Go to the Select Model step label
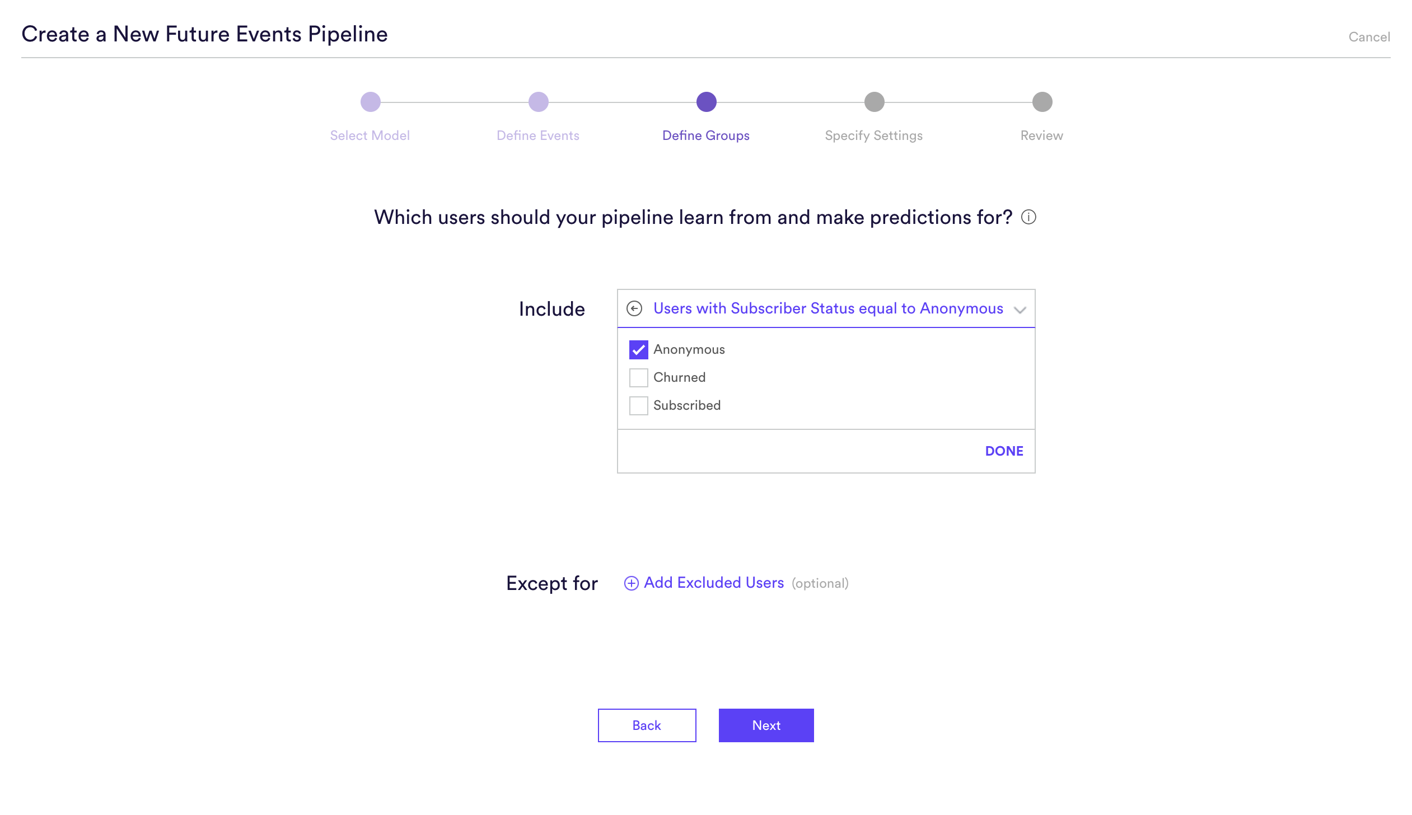The height and width of the screenshot is (815, 1412). coord(370,135)
